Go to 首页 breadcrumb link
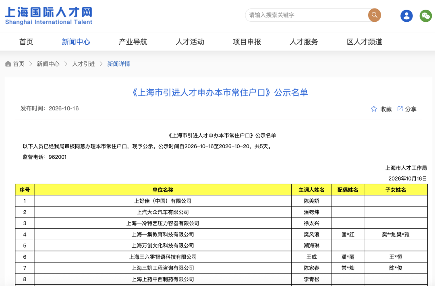This screenshot has width=435, height=286. pyautogui.click(x=19, y=64)
